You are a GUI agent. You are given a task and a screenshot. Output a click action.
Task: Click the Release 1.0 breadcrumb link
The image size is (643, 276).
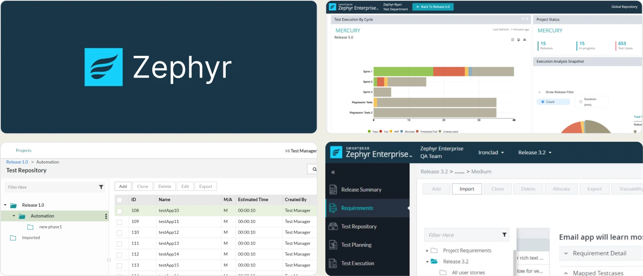(x=17, y=162)
